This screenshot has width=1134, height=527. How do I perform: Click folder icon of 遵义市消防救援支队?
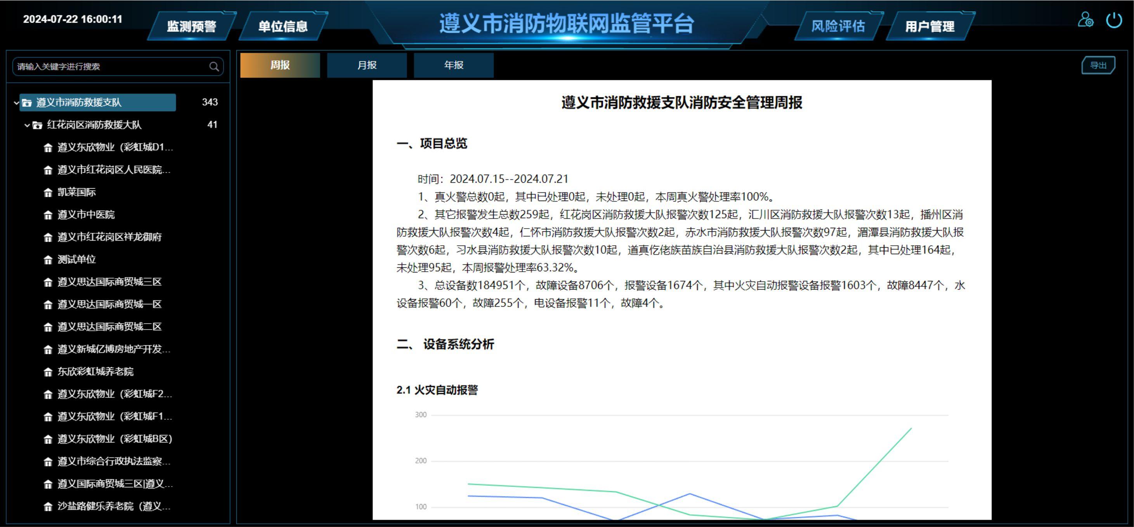coord(27,102)
